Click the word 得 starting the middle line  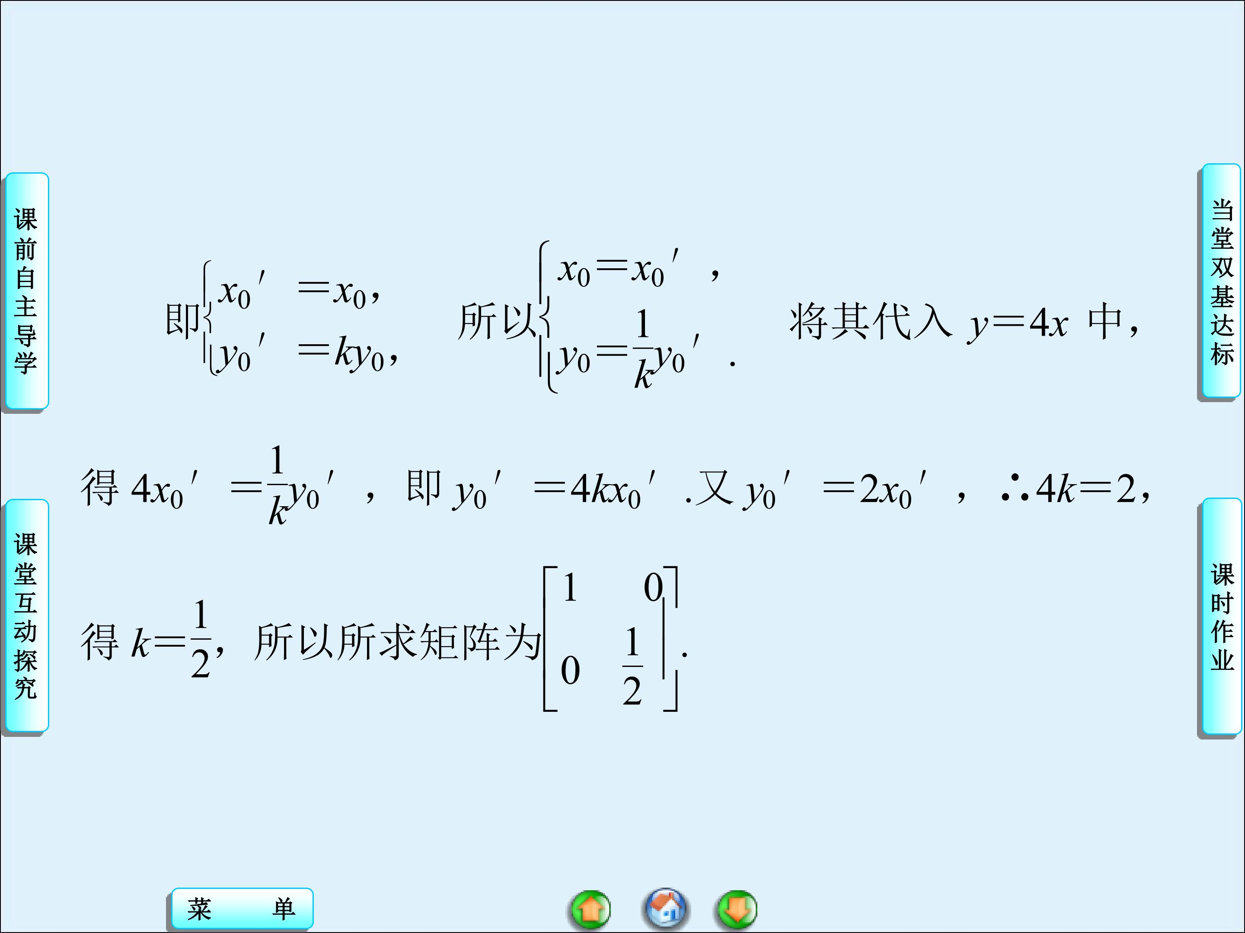point(99,488)
